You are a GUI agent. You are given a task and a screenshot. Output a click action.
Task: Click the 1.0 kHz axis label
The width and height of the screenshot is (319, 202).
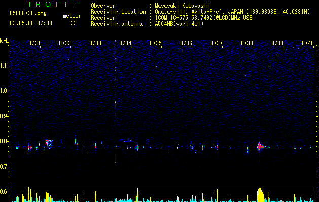pyautogui.click(x=4, y=91)
